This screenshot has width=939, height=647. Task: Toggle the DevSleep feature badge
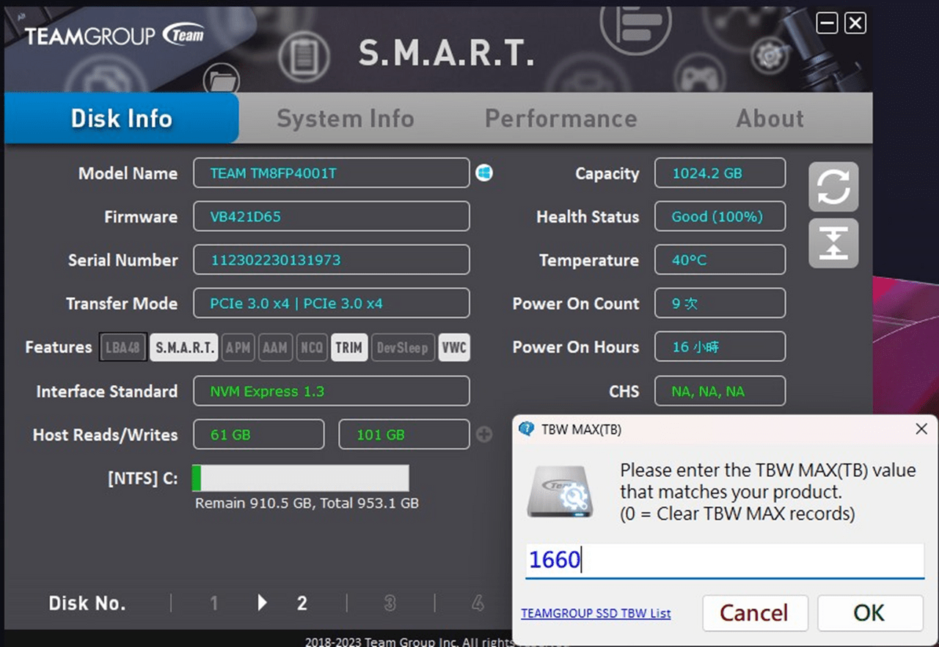(x=403, y=347)
